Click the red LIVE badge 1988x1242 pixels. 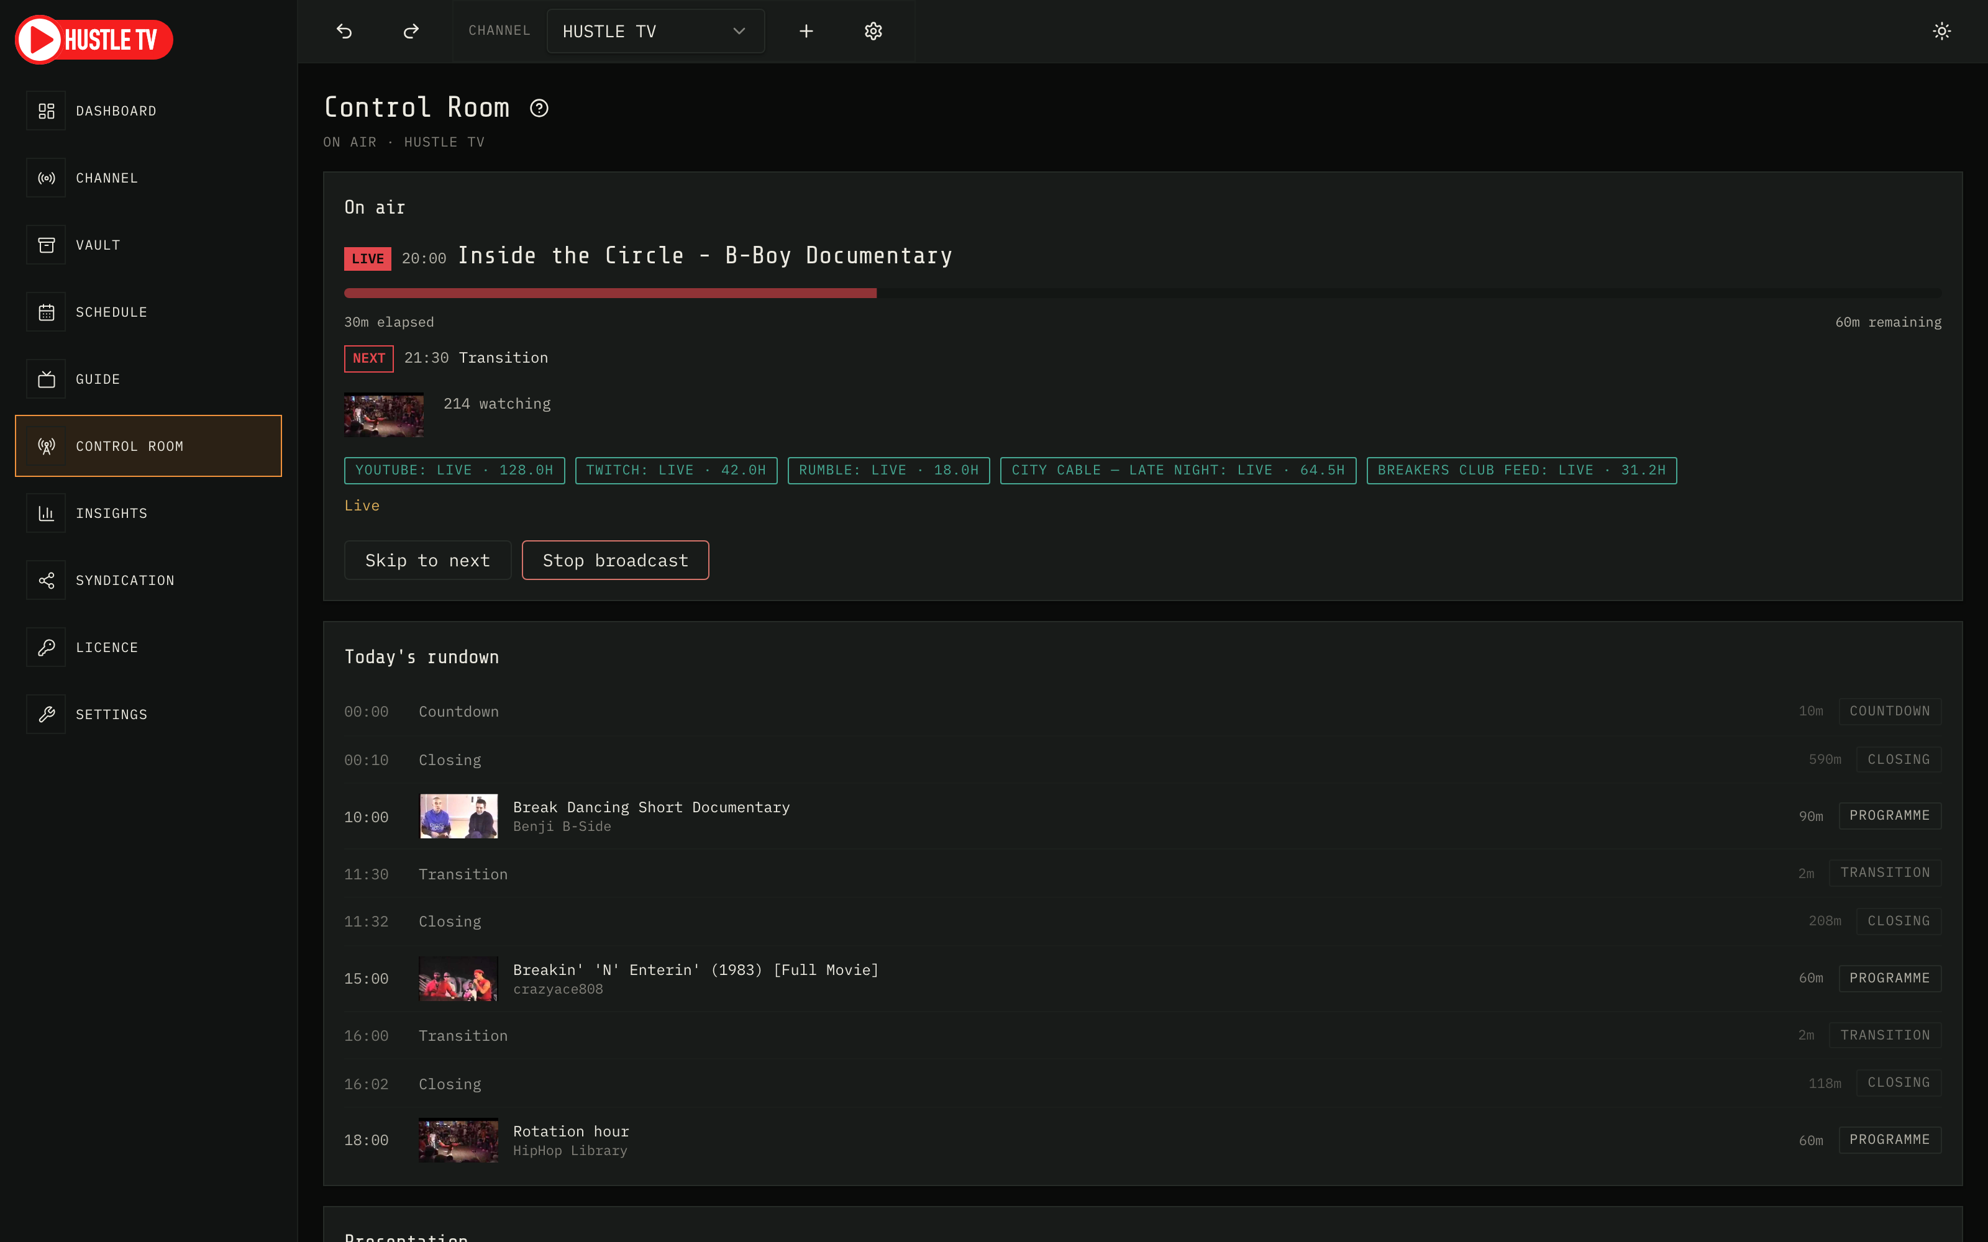click(x=367, y=259)
